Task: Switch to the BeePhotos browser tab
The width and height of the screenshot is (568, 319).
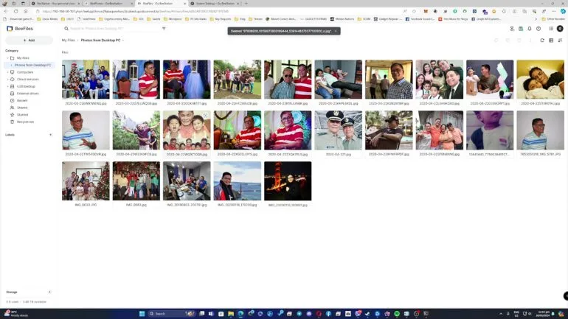Action: (x=108, y=3)
